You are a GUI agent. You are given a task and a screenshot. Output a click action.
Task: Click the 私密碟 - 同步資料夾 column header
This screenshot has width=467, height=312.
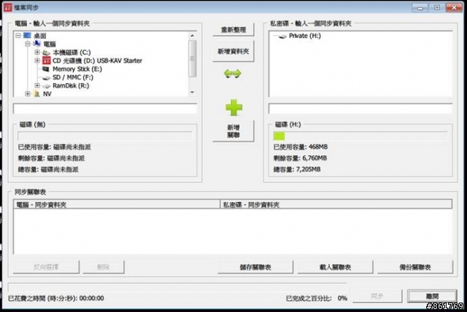click(x=336, y=204)
